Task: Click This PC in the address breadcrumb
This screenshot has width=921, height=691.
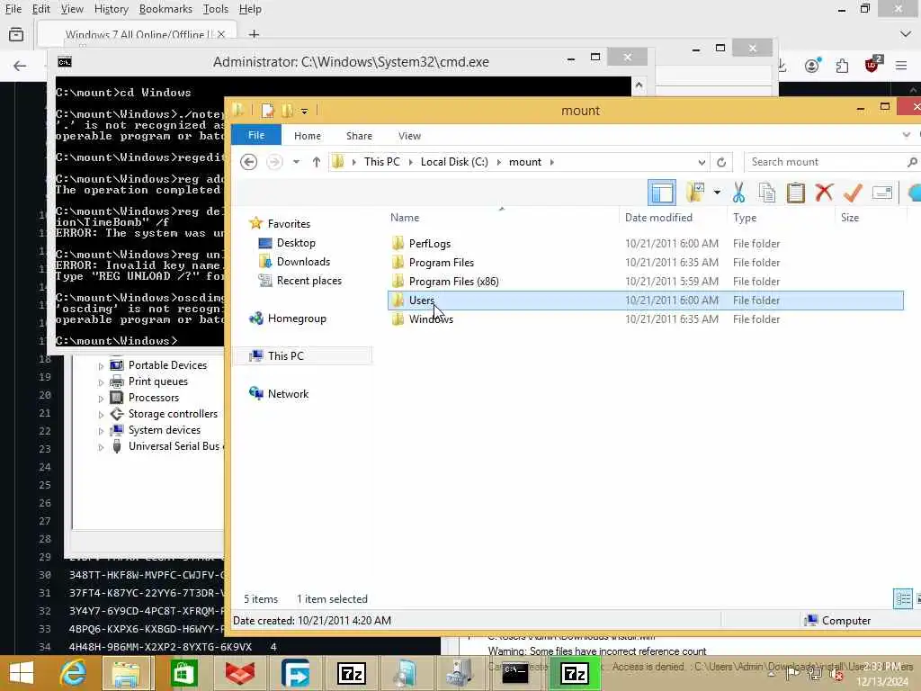Action: (381, 162)
